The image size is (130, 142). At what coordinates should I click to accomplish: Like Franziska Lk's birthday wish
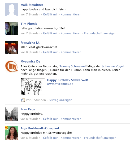coord(50,52)
